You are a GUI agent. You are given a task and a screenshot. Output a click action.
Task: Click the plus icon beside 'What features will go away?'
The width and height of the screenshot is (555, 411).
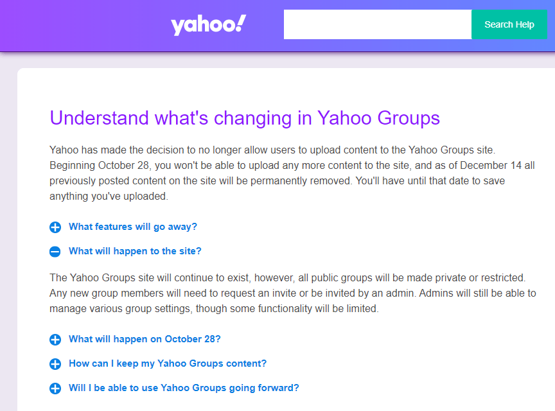point(55,227)
